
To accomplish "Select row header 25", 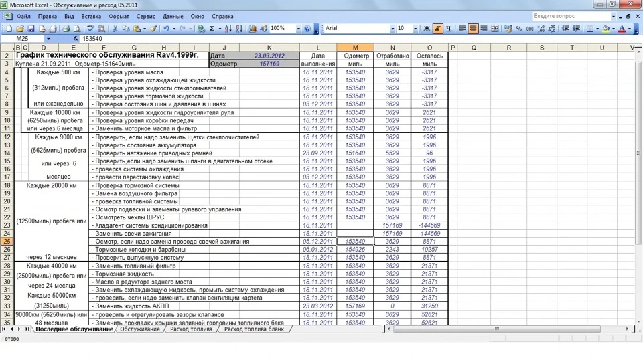I will [7, 241].
